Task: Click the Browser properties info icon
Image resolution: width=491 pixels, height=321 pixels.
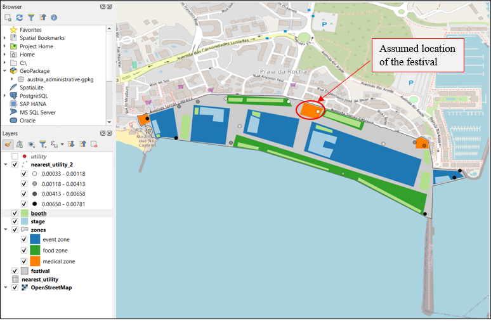Action: 54,18
